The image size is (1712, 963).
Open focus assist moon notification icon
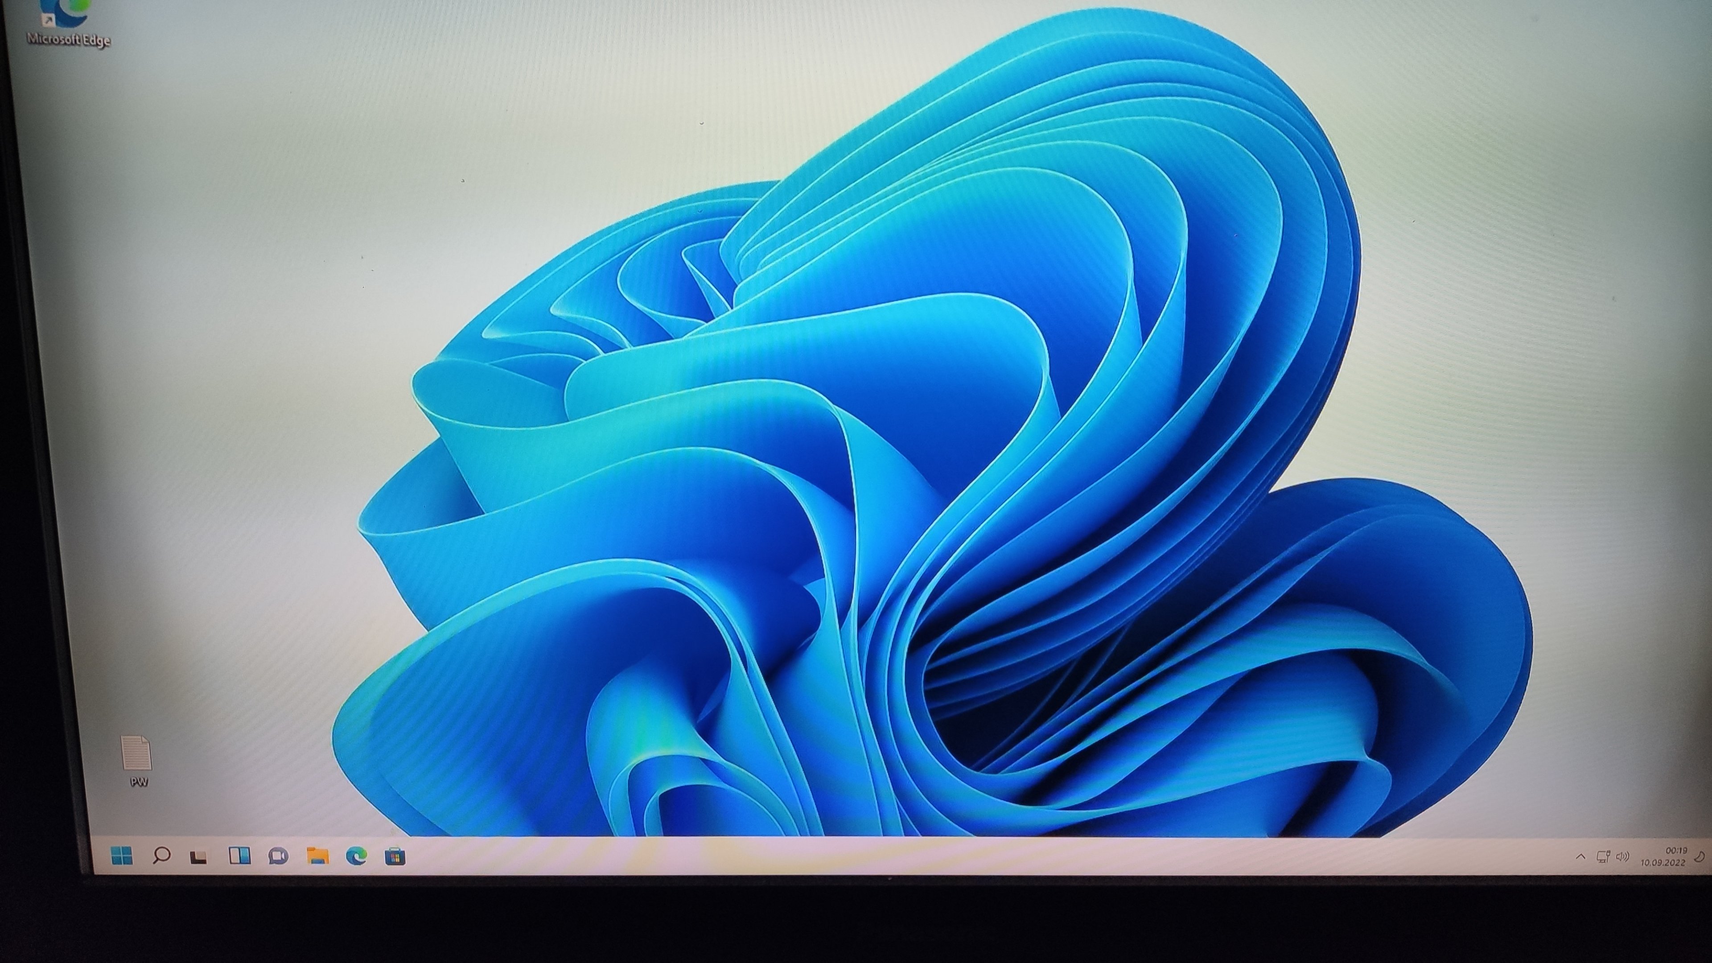pos(1700,857)
